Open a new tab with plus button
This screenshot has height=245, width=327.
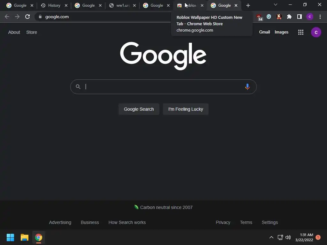pyautogui.click(x=248, y=5)
